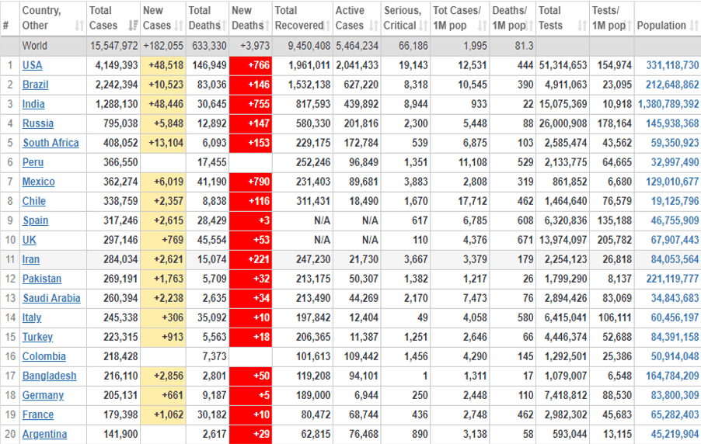The width and height of the screenshot is (701, 444).
Task: Sort by the Country, Other sort arrows
Action: [79, 26]
